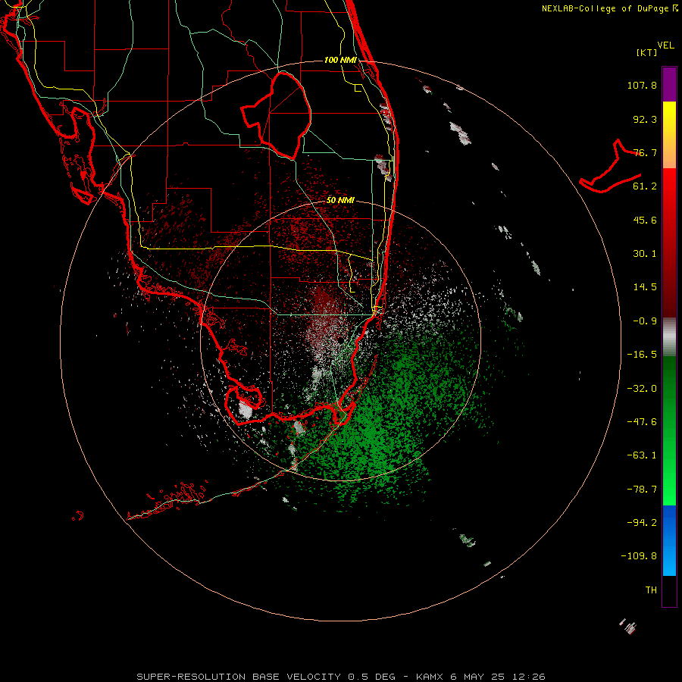This screenshot has height=682, width=682.
Task: Select the -78.7 legend value
Action: click(642, 489)
